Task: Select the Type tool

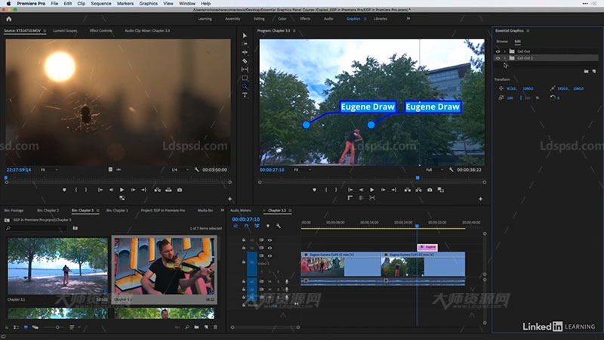Action: (245, 95)
